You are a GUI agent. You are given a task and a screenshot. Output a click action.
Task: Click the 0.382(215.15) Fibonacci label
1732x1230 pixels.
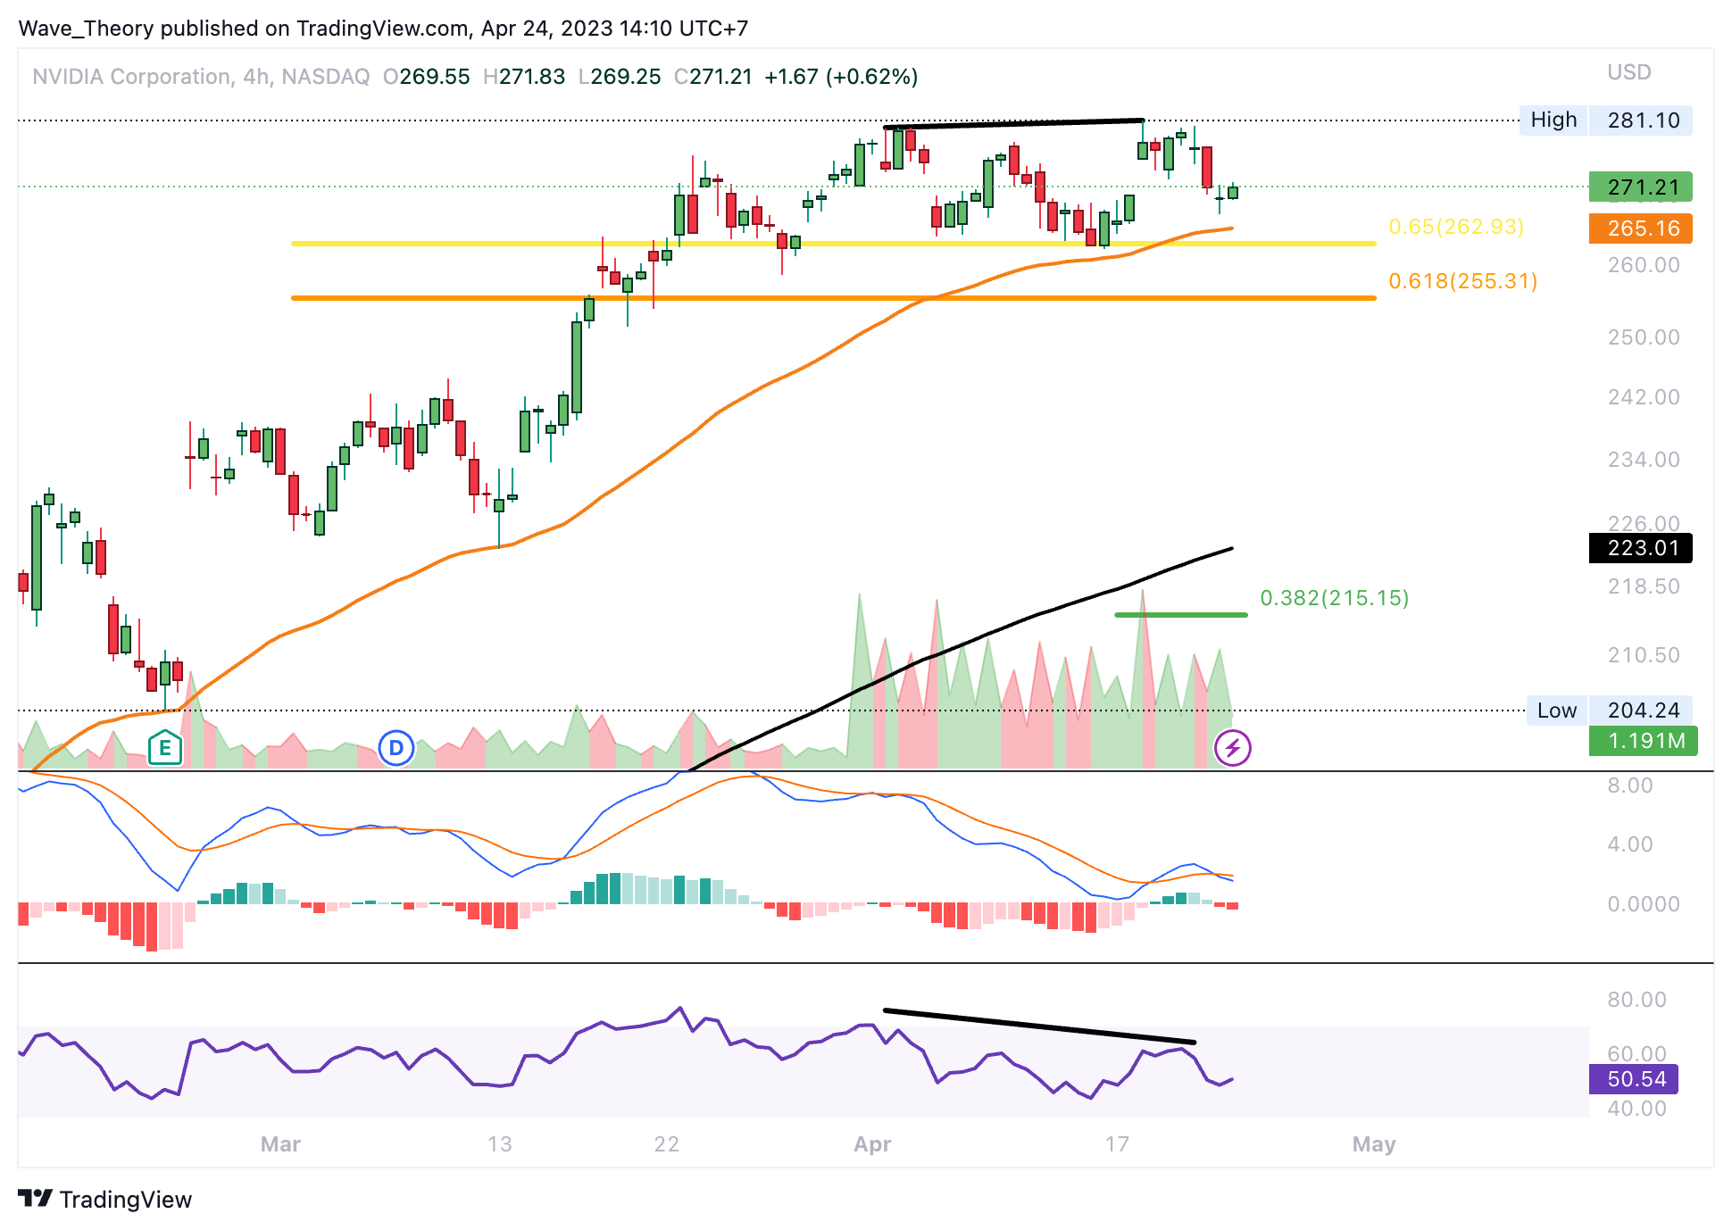[1334, 598]
